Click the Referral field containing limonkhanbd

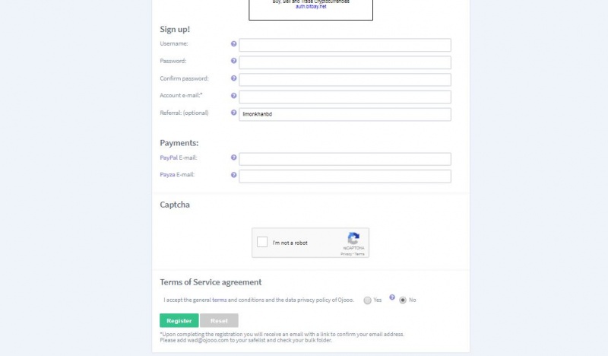(x=345, y=114)
